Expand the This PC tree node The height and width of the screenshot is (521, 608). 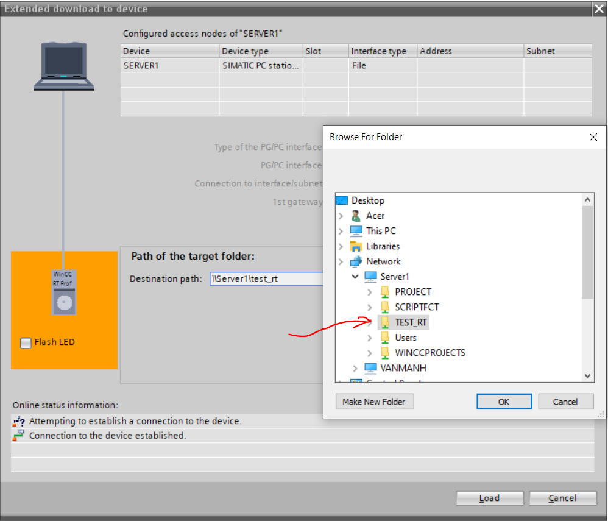341,231
